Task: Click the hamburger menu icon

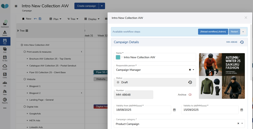Action: [16, 6]
